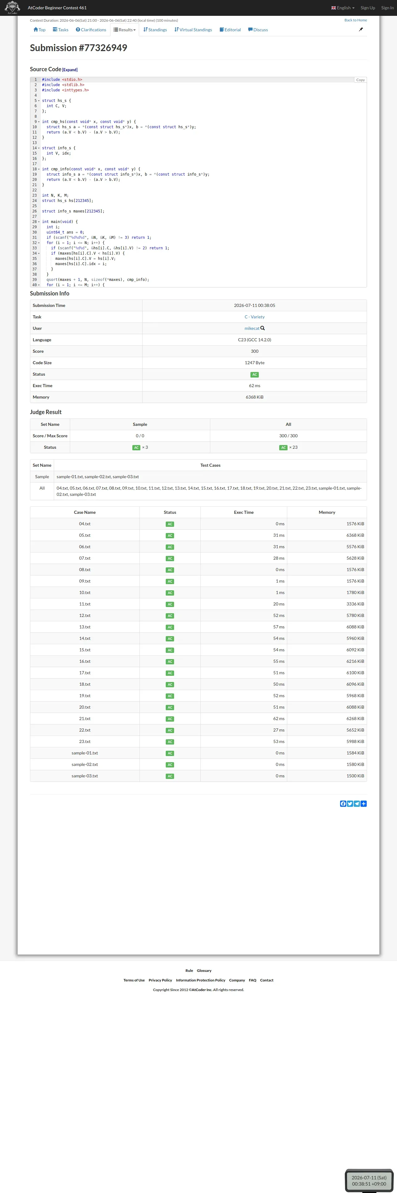Open the Terms of Use footer link
Image resolution: width=397 pixels, height=1193 pixels.
pyautogui.click(x=134, y=980)
